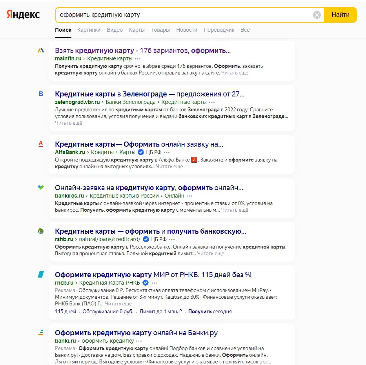
Task: Click the rncb.ru domain link
Action: click(x=64, y=283)
